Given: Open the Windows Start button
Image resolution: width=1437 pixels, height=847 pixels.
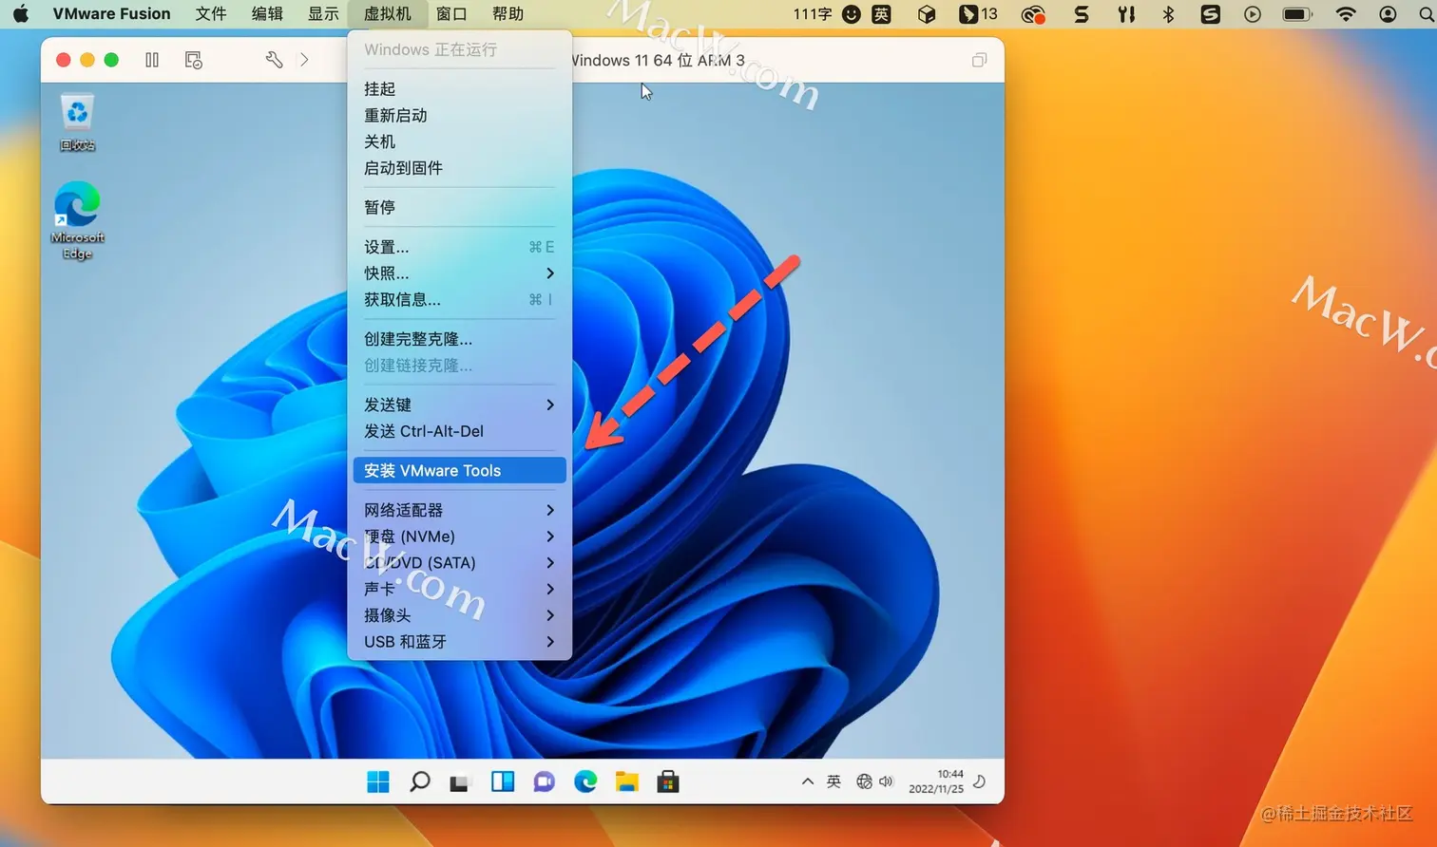Looking at the screenshot, I should (x=378, y=781).
